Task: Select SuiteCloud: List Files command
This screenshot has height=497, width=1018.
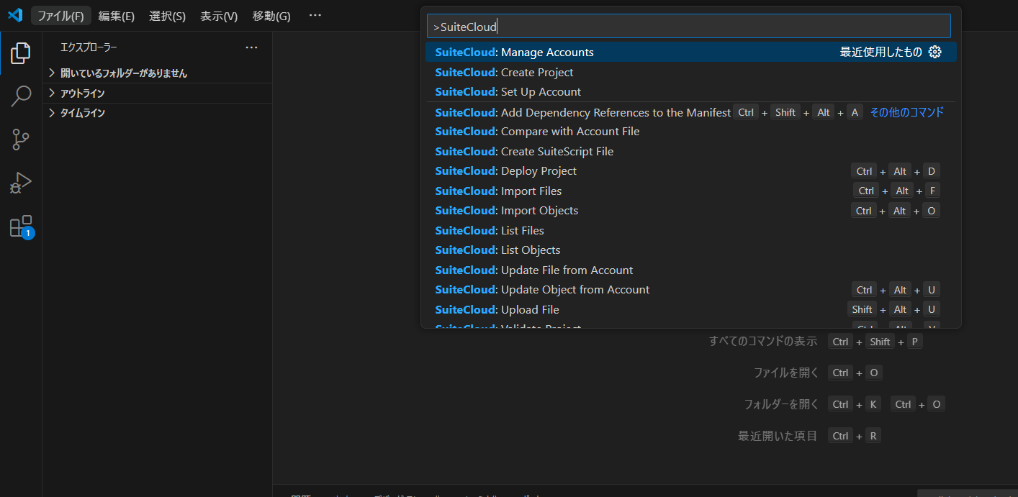Action: tap(691, 231)
